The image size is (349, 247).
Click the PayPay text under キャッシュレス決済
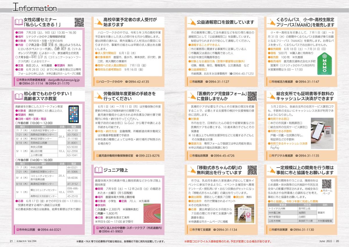coord(275,148)
